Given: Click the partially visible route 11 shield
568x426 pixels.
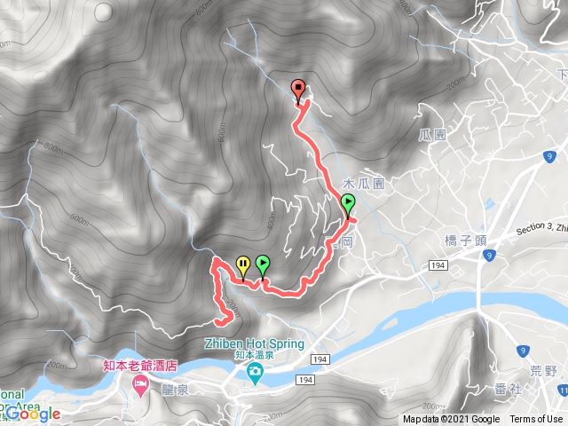Looking at the screenshot, I should click(x=563, y=390).
